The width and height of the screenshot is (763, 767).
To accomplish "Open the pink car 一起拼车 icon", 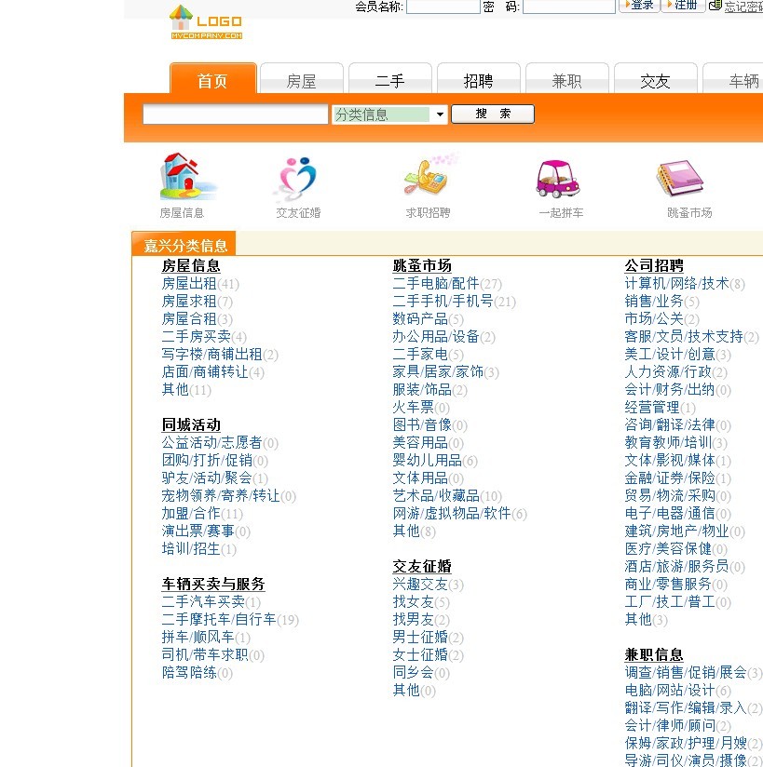I will coord(557,179).
